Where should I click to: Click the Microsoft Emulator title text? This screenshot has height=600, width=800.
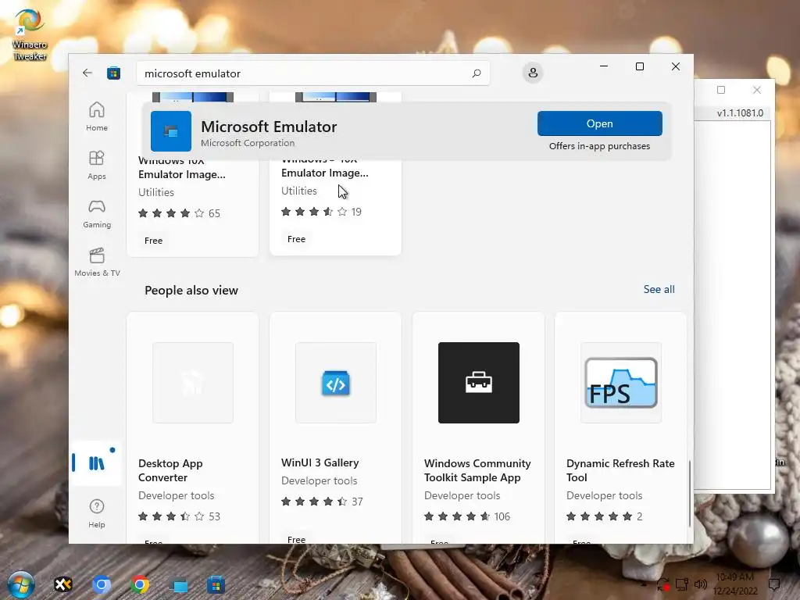pyautogui.click(x=269, y=127)
